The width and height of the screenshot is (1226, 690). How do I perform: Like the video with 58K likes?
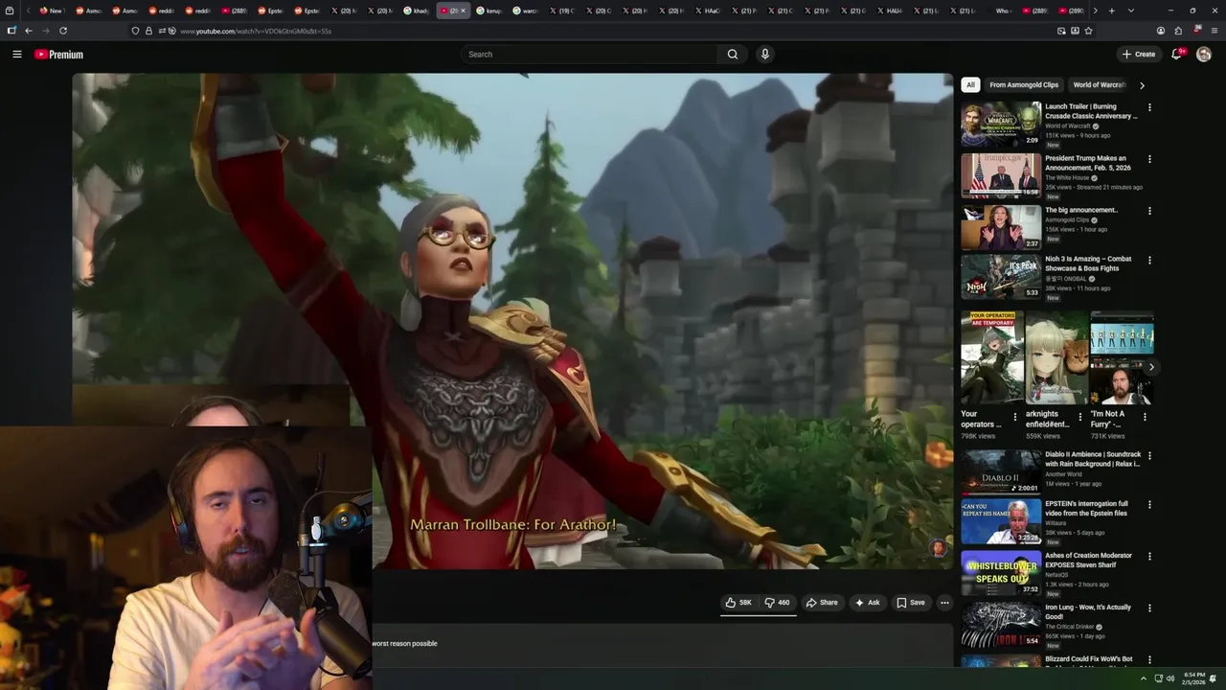click(738, 603)
